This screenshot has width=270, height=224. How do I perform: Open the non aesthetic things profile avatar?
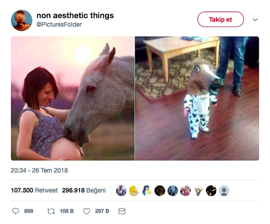(x=21, y=20)
